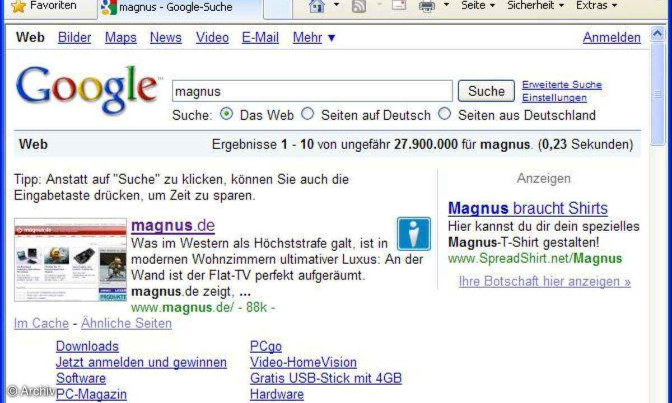Select the Das Web radio button
The image size is (672, 403).
pos(226,114)
